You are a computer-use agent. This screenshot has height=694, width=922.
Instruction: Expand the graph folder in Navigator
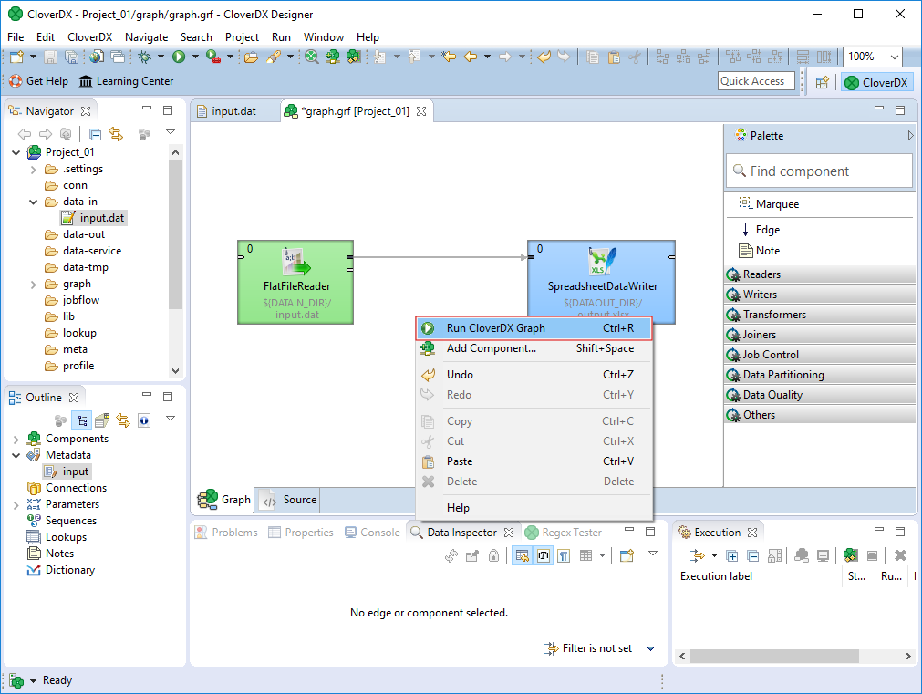33,284
